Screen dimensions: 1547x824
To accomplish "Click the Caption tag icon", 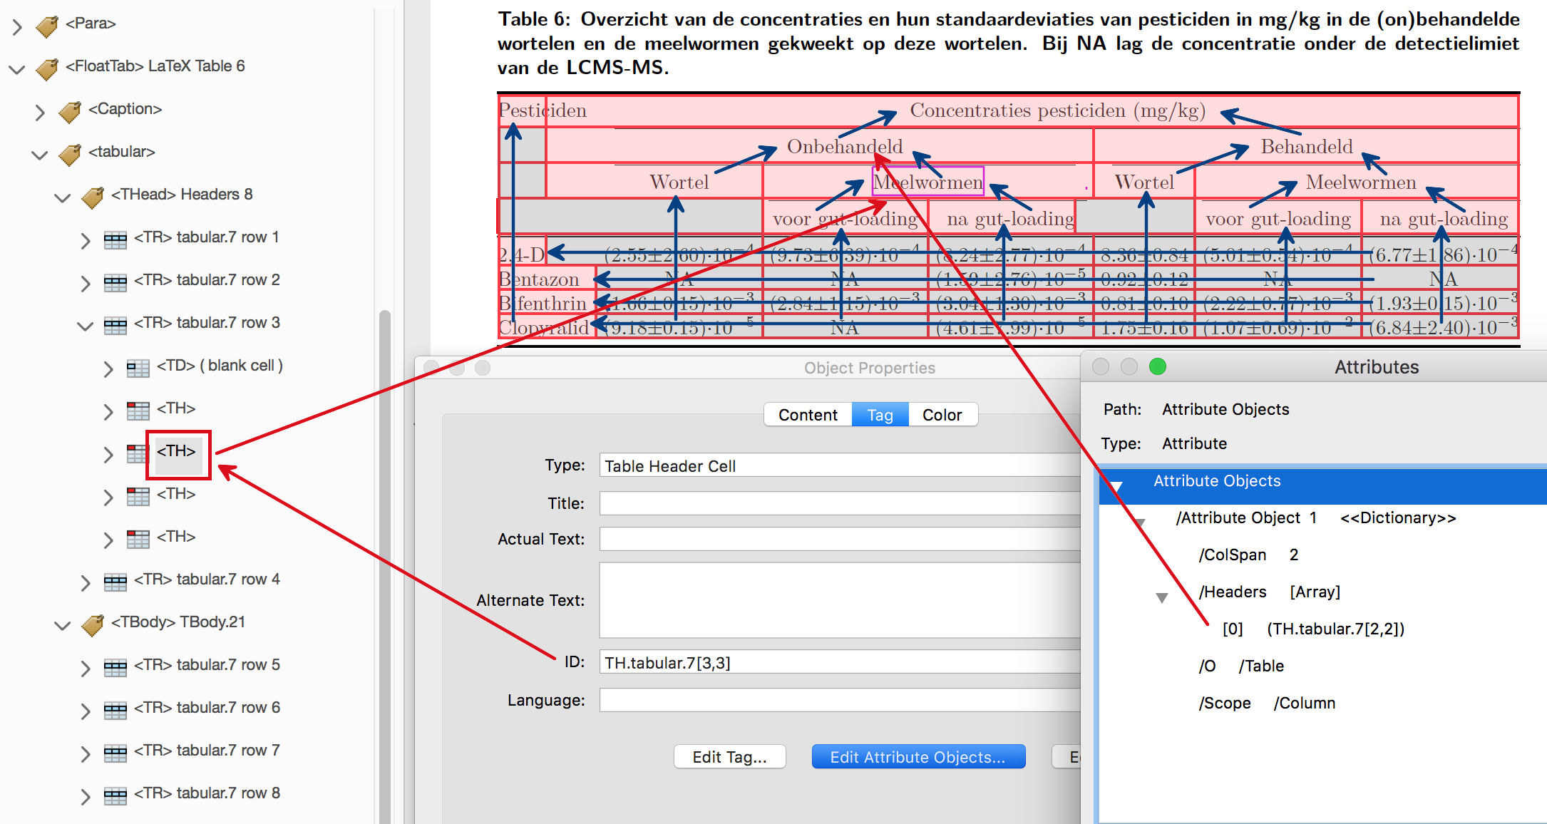I will [x=70, y=111].
